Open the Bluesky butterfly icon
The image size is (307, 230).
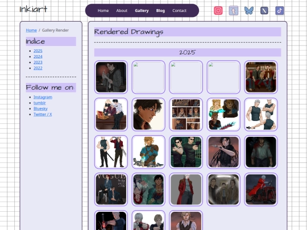249,11
